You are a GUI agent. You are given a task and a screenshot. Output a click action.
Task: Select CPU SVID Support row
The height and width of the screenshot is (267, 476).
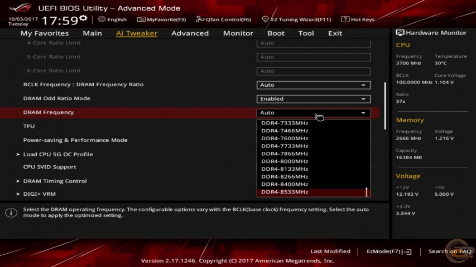tap(50, 167)
